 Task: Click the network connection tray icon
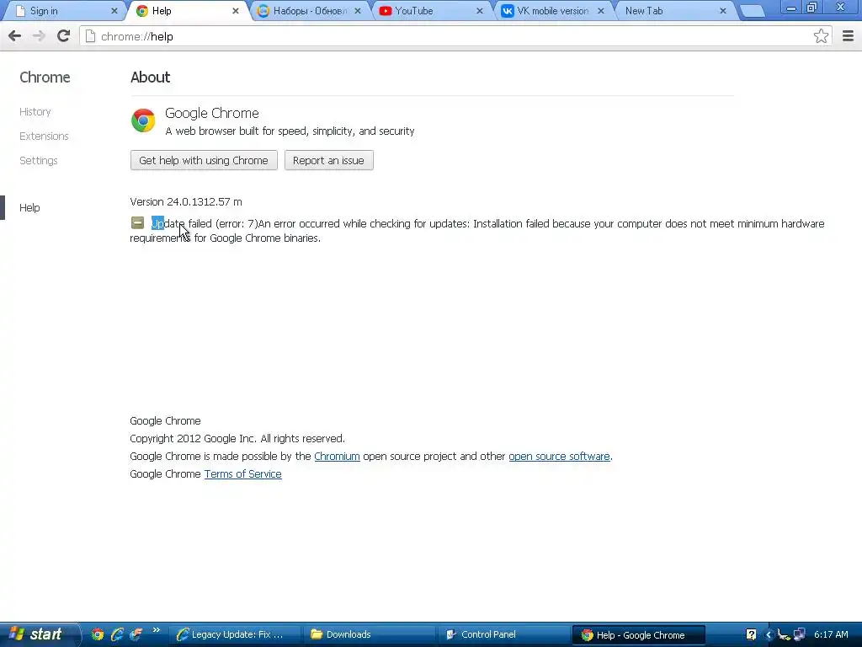(799, 634)
